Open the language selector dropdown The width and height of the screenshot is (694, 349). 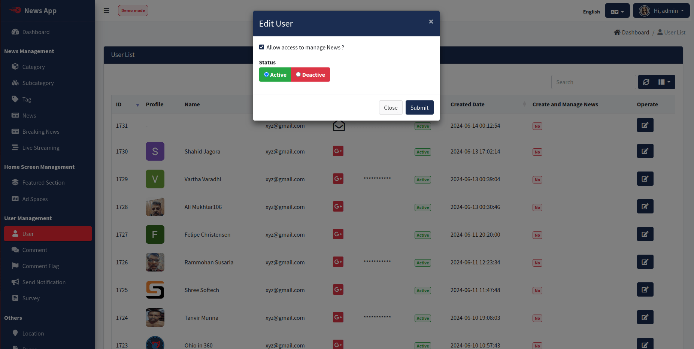617,11
